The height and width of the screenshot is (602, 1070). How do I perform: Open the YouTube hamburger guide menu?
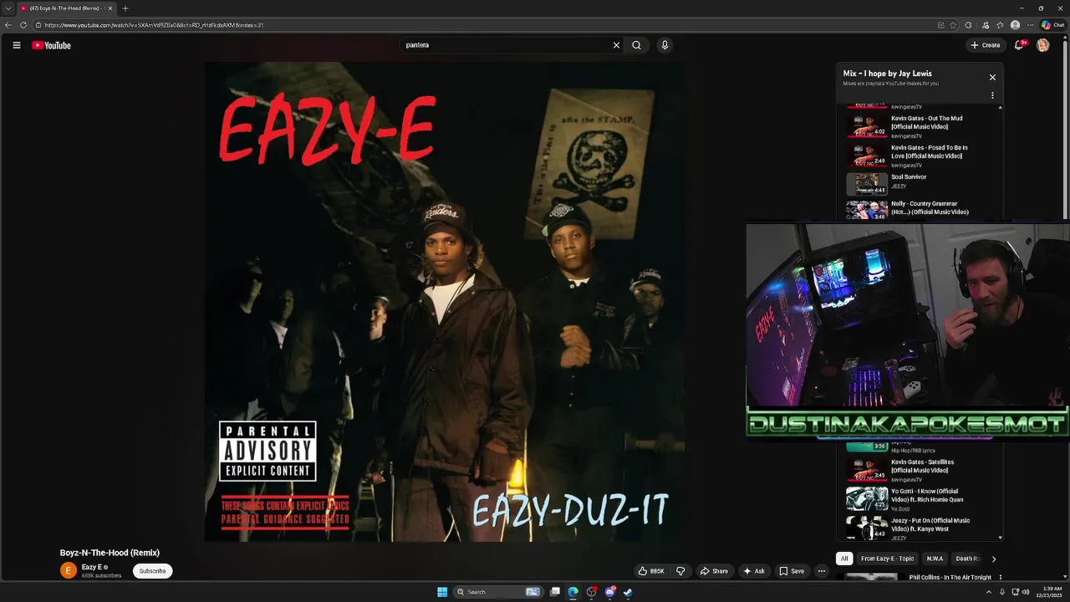tap(16, 45)
